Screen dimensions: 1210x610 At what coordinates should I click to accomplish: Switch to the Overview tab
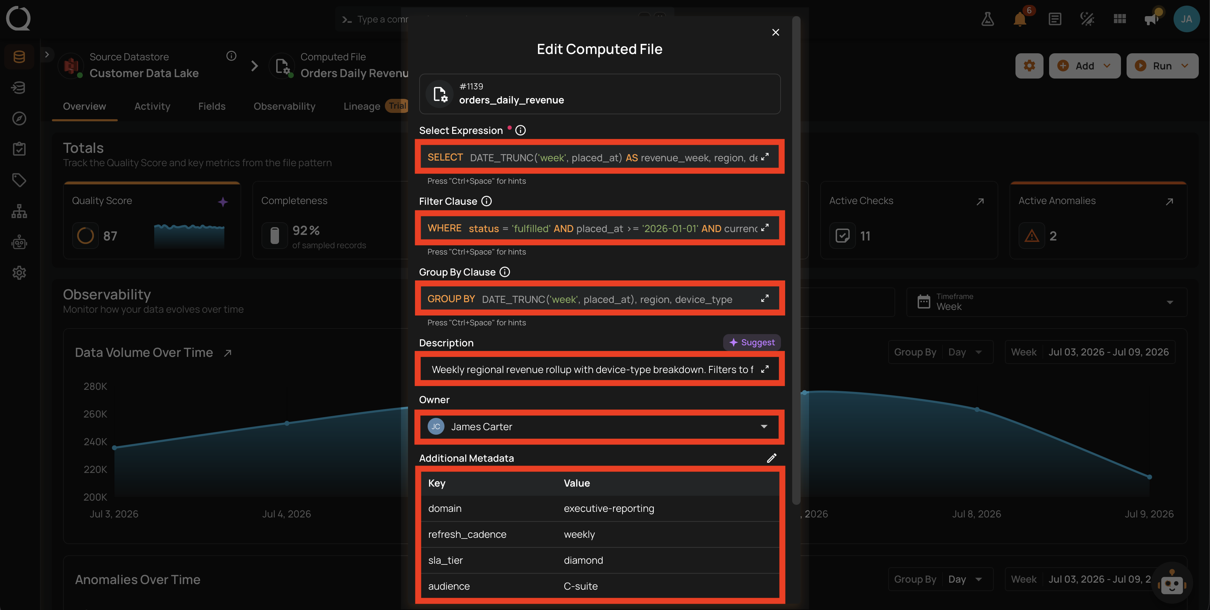[x=84, y=107]
